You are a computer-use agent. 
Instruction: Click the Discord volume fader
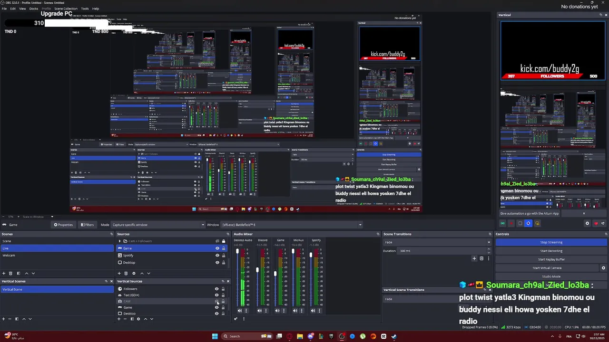(257, 270)
